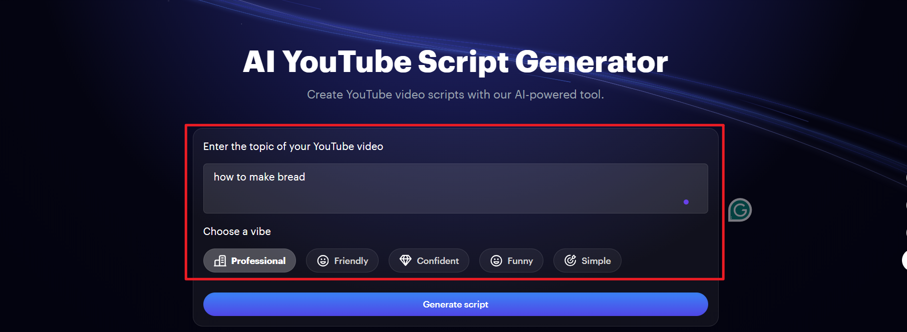
Task: Open the Grammarly extension icon
Action: 740,210
